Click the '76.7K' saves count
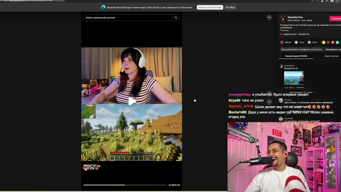Image resolution: width=341 pixels, height=192 pixels. [315, 42]
